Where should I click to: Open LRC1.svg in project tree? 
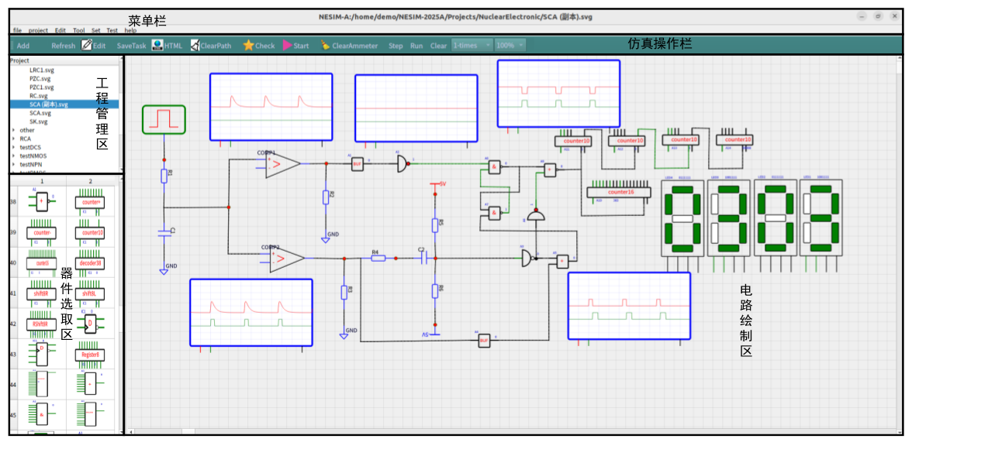click(x=42, y=70)
